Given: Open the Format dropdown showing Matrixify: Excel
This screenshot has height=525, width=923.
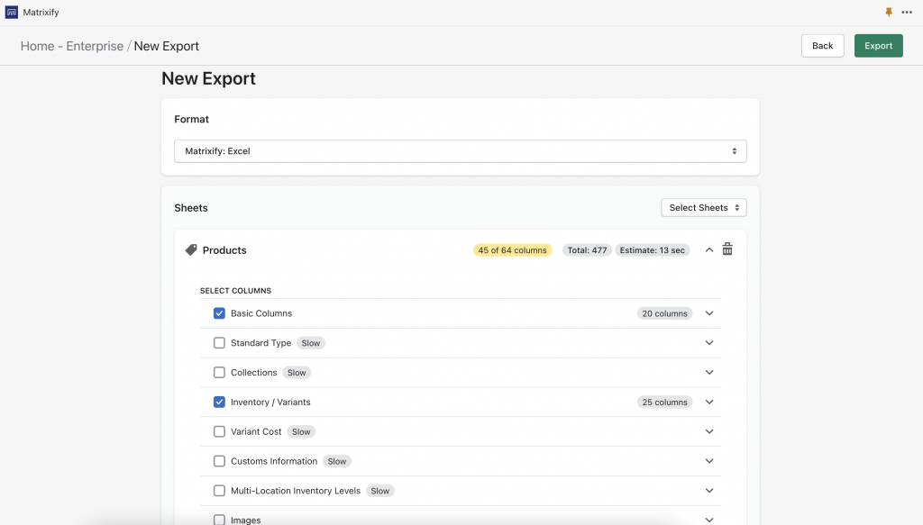Looking at the screenshot, I should pos(461,150).
